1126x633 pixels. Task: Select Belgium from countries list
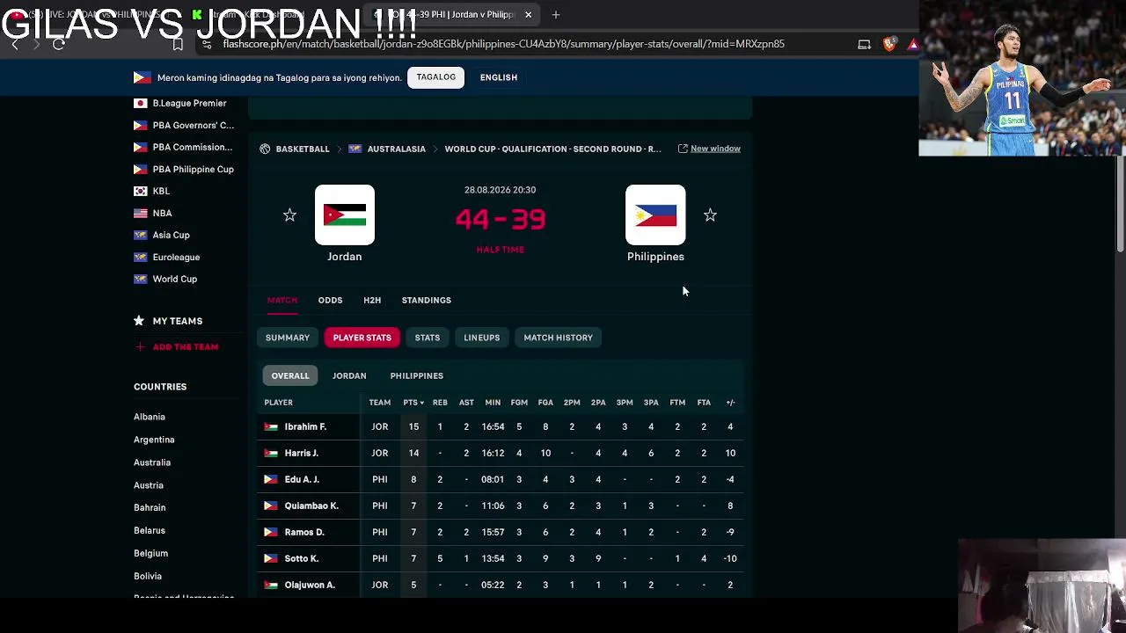click(150, 553)
